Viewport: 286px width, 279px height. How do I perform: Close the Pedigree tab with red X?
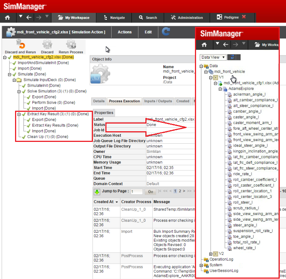(244, 17)
